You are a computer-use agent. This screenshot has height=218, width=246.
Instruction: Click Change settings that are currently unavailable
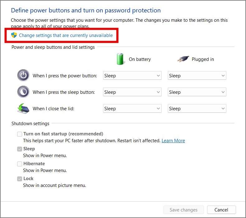click(x=66, y=35)
